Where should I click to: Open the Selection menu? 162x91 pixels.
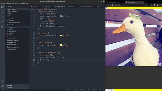tap(8, 3)
